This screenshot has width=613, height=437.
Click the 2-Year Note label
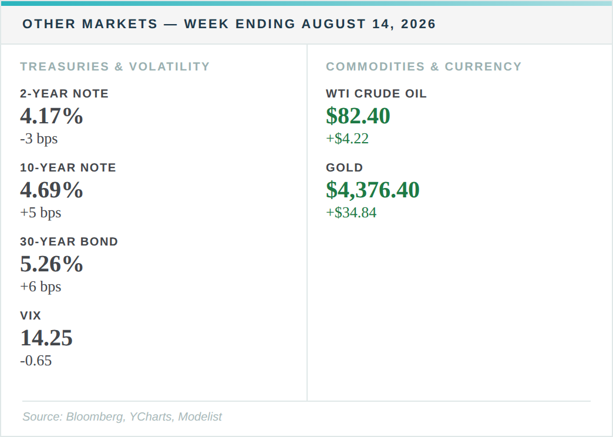pyautogui.click(x=65, y=93)
